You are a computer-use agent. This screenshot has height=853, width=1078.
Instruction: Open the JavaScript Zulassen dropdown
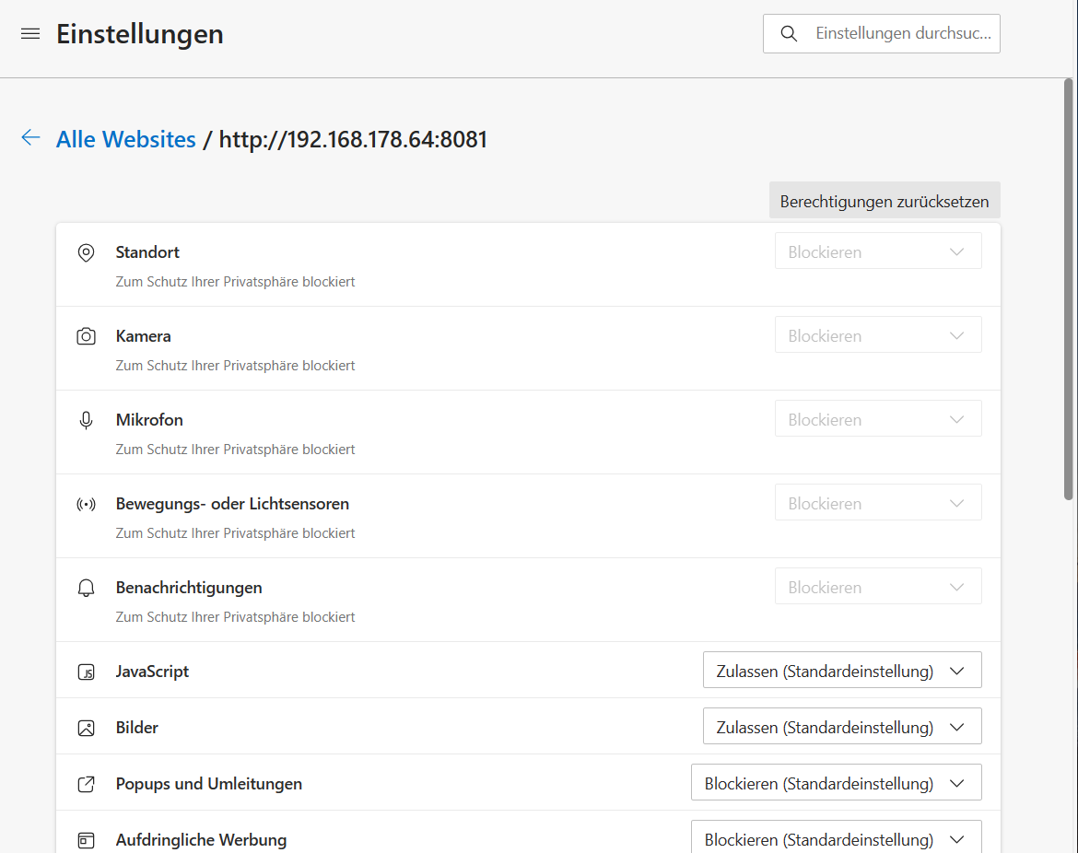(x=842, y=671)
